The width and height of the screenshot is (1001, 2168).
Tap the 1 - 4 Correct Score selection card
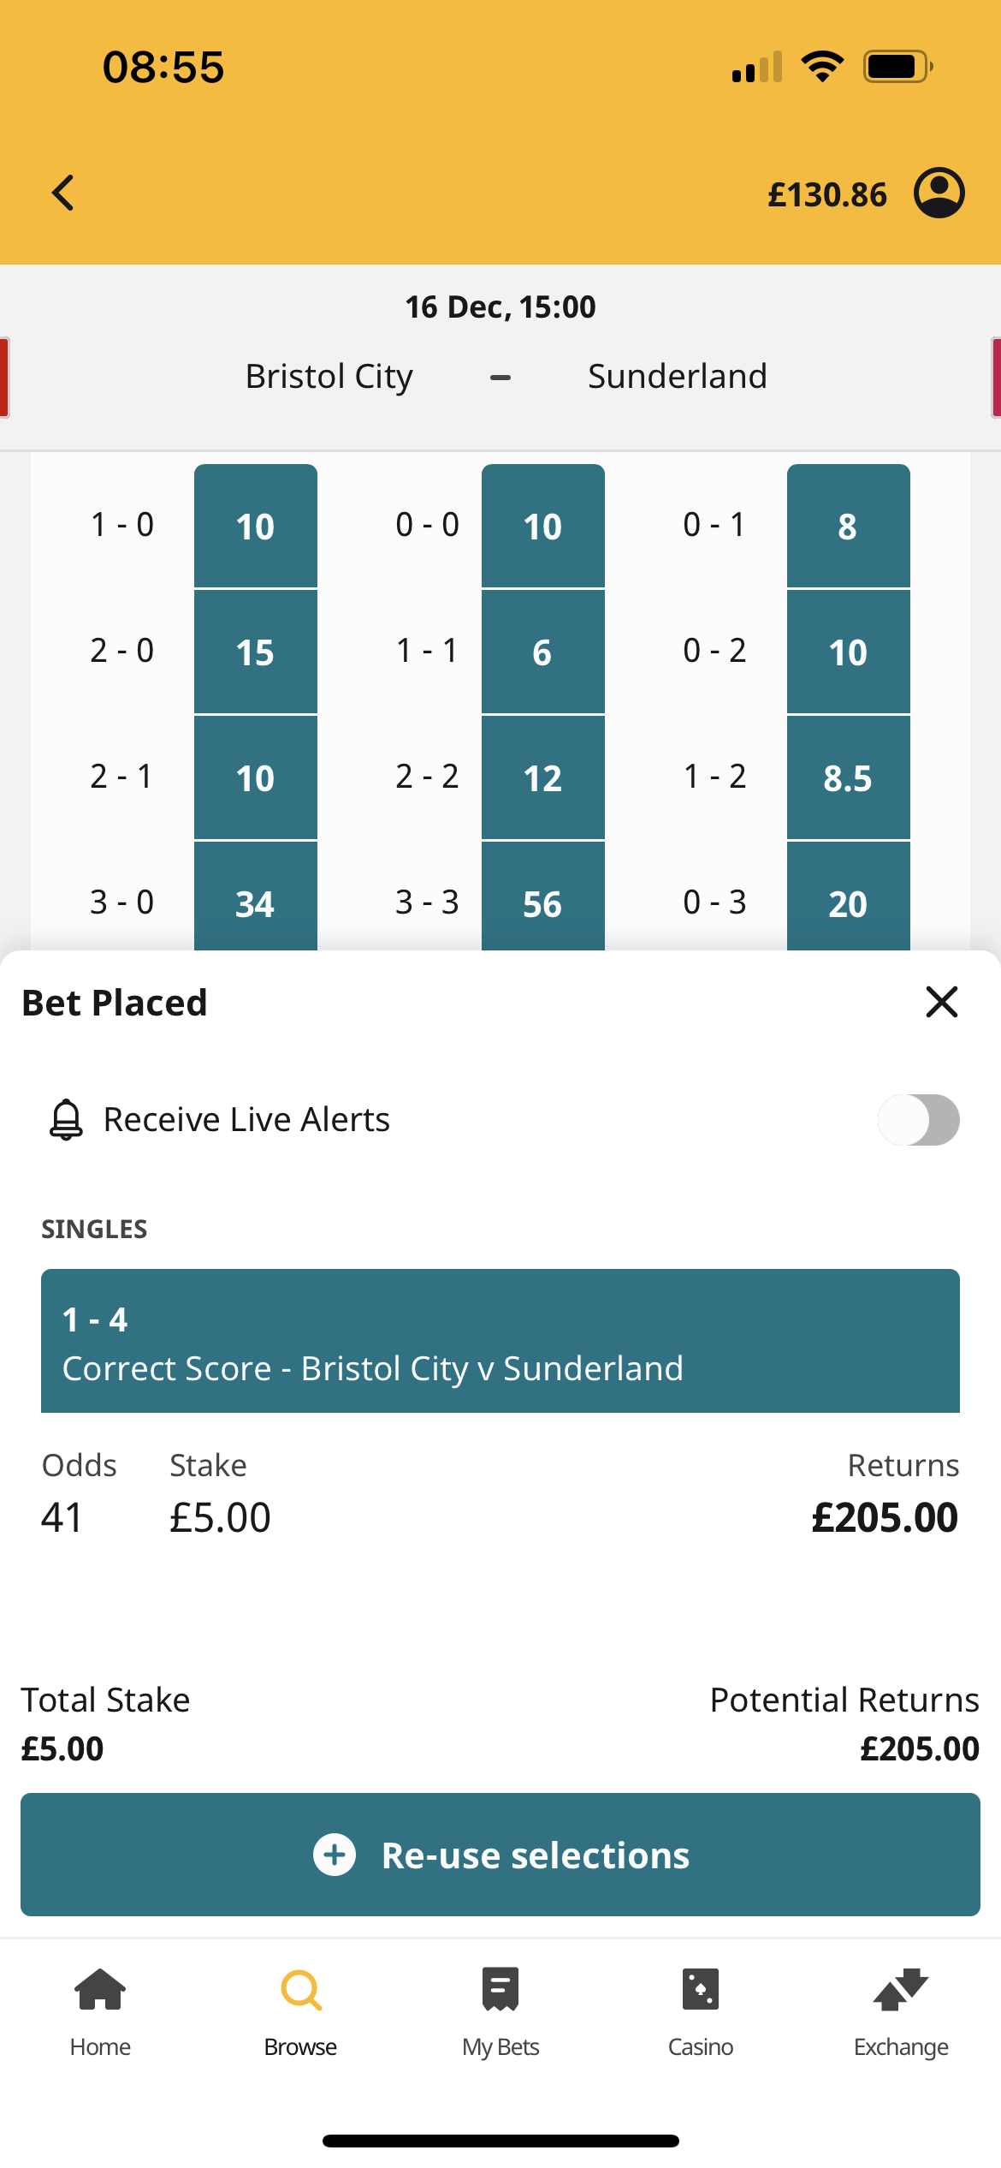500,1341
